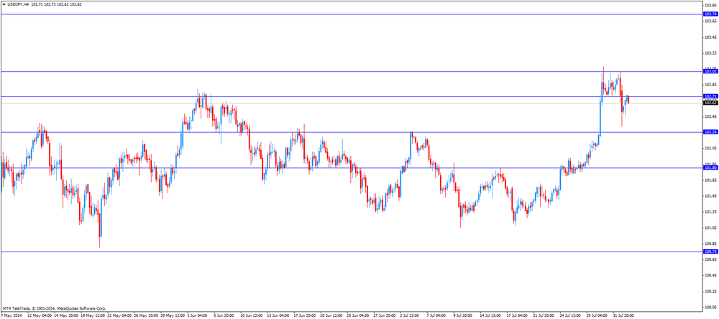Viewport: 719px width, 319px height.
Task: Click the 103.25 value on price scale
Action: click(x=710, y=53)
